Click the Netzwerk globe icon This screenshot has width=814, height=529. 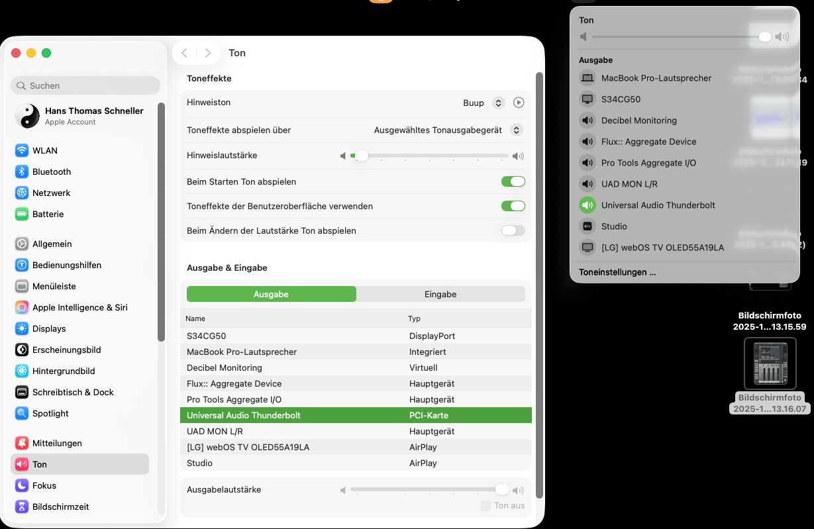click(22, 193)
